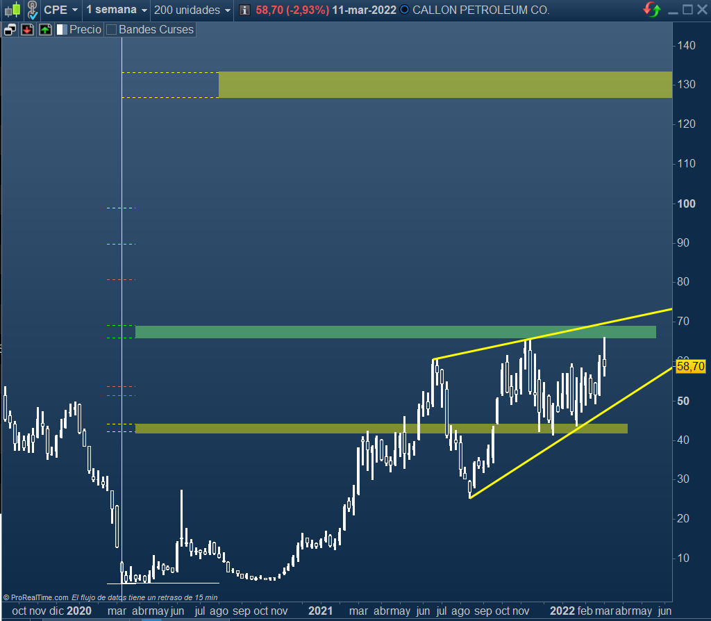The image size is (711, 621).
Task: Maximize the chart window
Action: (688, 10)
